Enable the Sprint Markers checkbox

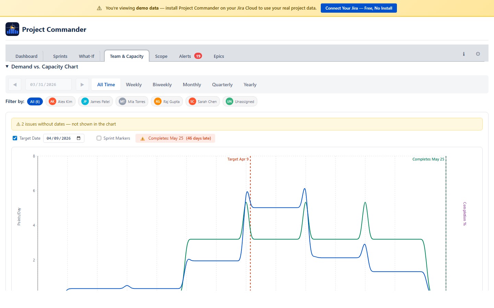tap(99, 138)
